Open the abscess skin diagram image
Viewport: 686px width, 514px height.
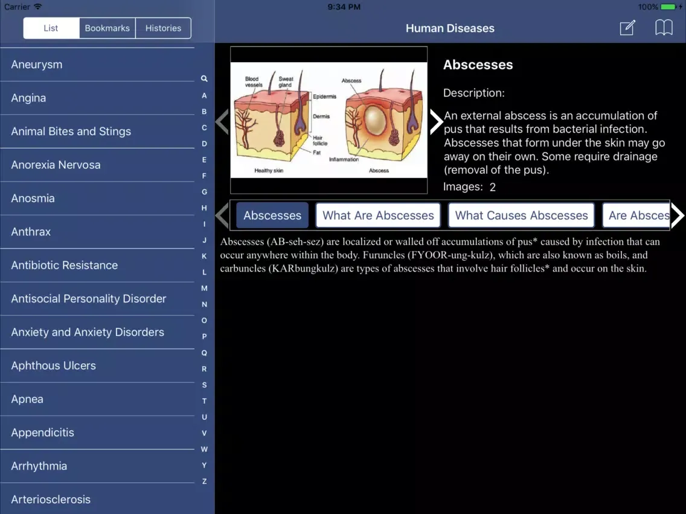point(329,120)
